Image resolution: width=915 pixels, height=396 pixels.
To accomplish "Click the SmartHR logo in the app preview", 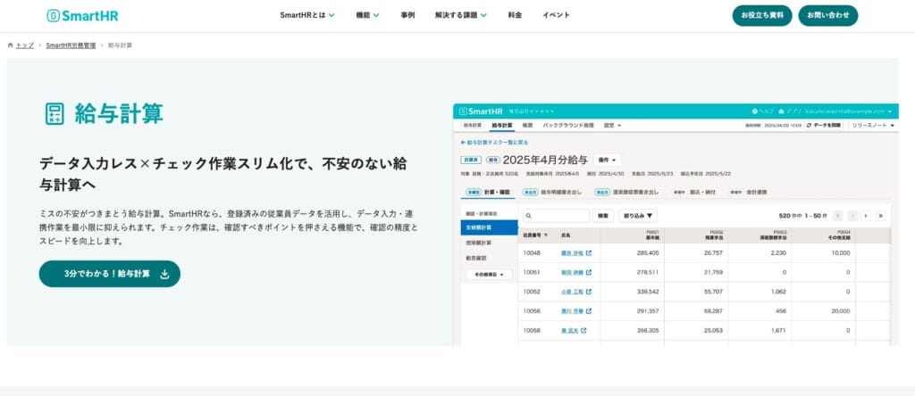I will [480, 111].
